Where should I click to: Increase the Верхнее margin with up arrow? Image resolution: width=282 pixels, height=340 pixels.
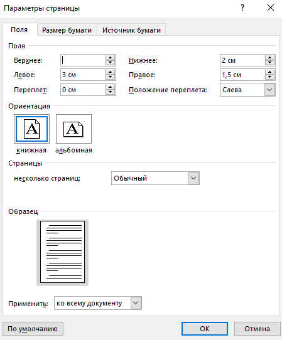pyautogui.click(x=110, y=58)
